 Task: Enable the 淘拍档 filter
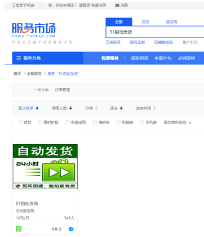coord(95,123)
